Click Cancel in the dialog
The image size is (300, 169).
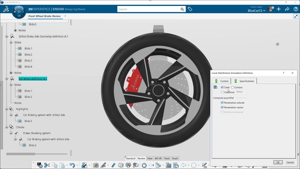click(x=290, y=162)
